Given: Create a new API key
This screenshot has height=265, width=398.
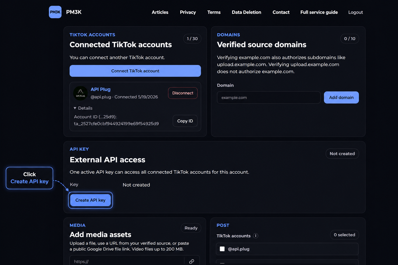Looking at the screenshot, I should point(90,200).
